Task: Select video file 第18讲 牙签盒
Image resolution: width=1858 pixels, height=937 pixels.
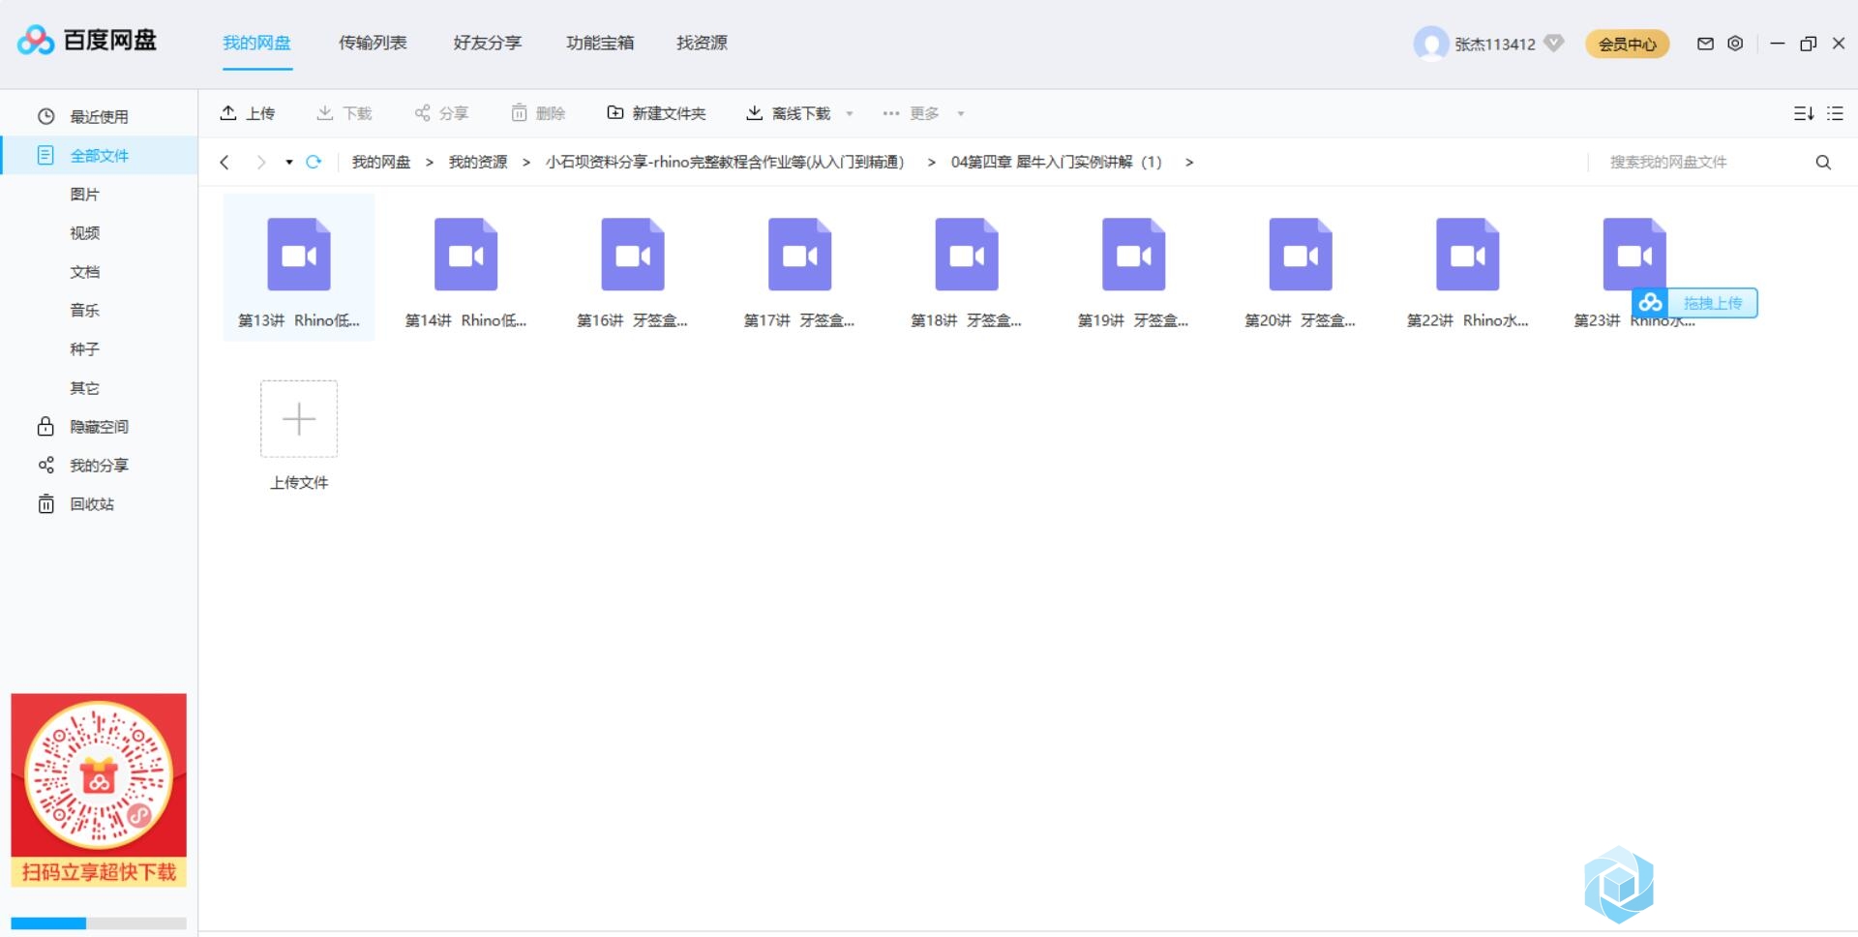Action: point(967,268)
